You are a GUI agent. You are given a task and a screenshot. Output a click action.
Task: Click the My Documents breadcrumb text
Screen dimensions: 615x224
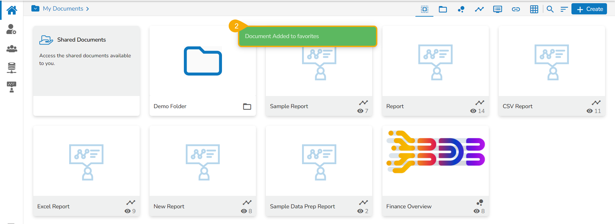pos(63,9)
